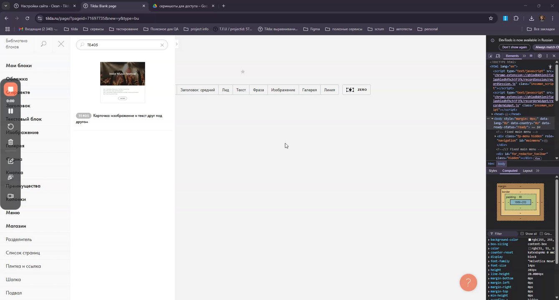This screenshot has height=300, width=559.
Task: Open block library search magnifier
Action: [43, 44]
